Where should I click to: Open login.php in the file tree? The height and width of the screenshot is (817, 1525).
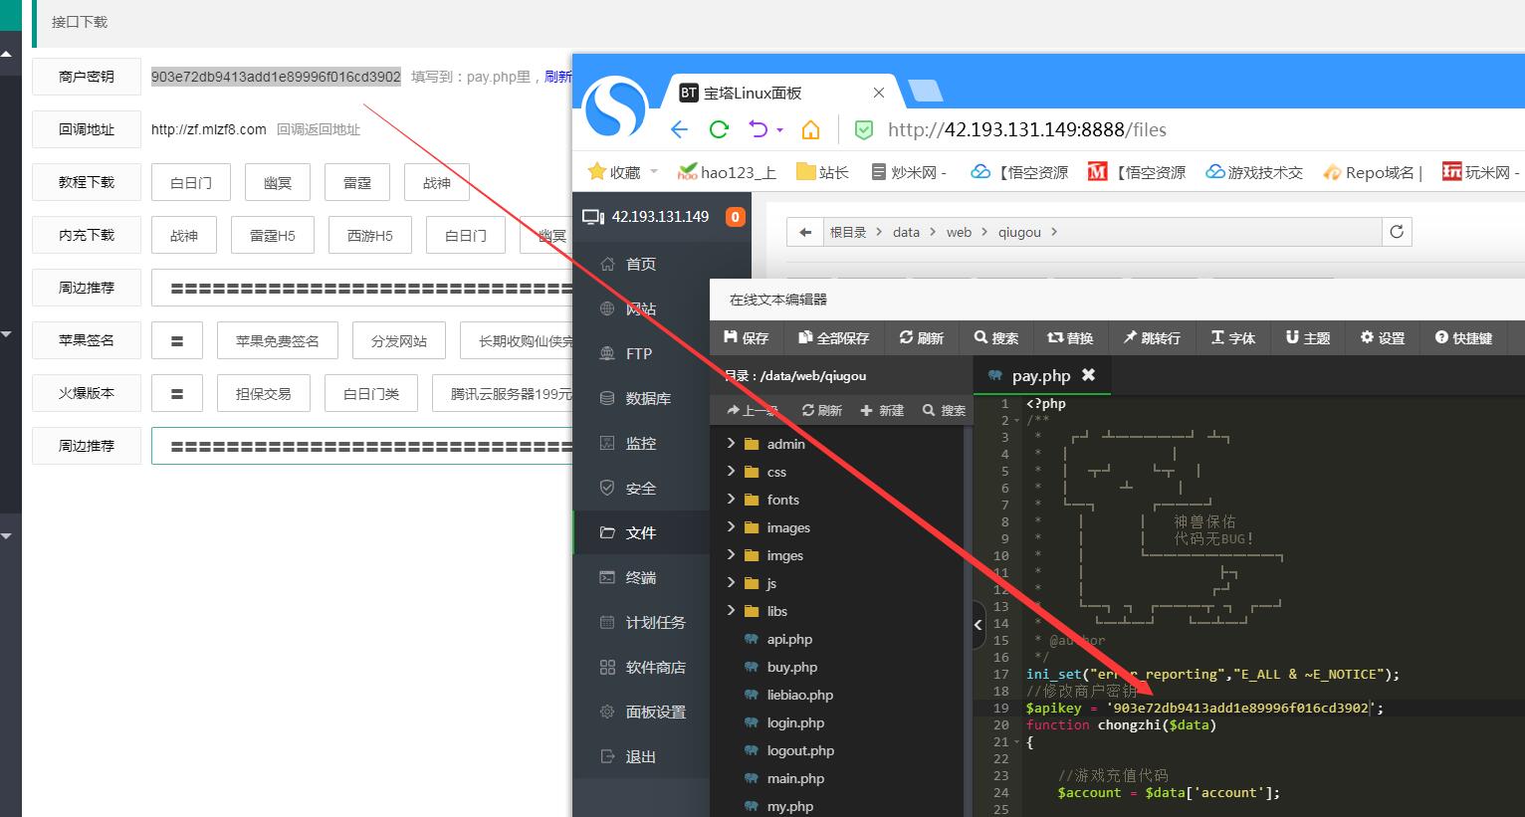[x=795, y=722]
